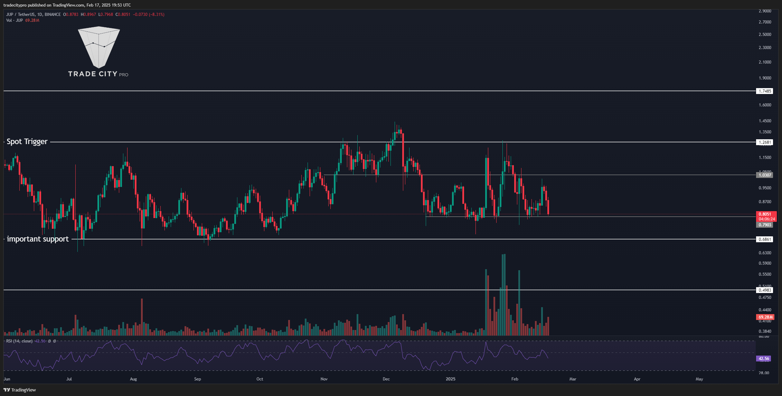Viewport: 782px width, 396px height.
Task: Click the RSI legend value 42.56
Action: point(40,341)
